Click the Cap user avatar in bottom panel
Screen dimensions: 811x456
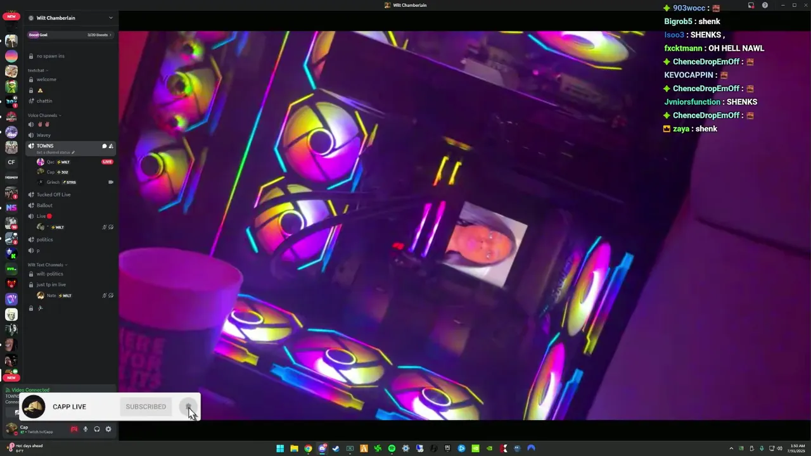click(x=11, y=429)
